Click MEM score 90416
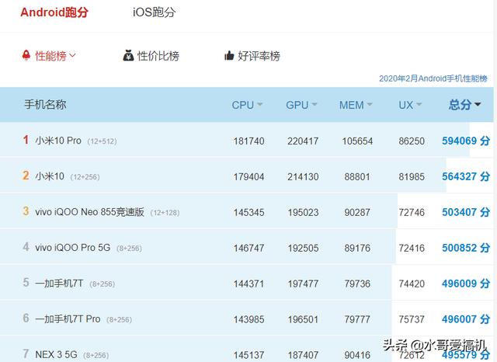This screenshot has height=362, width=497. (357, 355)
